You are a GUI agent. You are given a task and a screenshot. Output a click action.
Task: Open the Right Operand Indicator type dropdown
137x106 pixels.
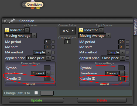101,30
